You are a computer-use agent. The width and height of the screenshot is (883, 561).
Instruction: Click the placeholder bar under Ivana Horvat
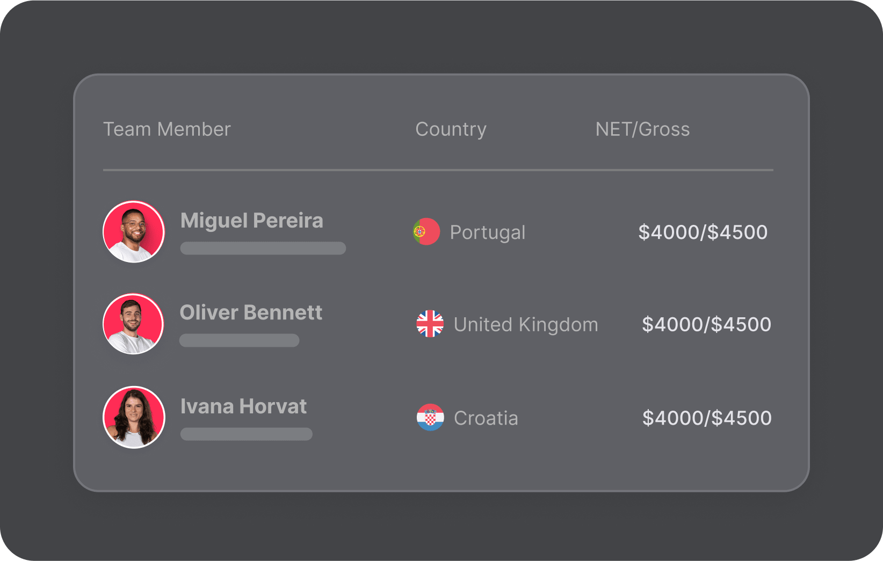tap(247, 434)
